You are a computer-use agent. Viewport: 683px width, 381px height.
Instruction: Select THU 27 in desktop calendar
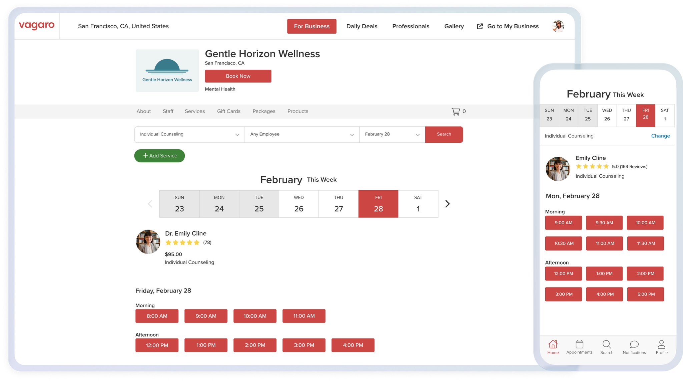click(338, 204)
